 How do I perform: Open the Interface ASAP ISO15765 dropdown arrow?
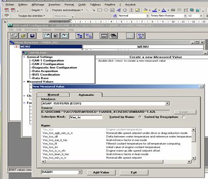[x=167, y=103]
